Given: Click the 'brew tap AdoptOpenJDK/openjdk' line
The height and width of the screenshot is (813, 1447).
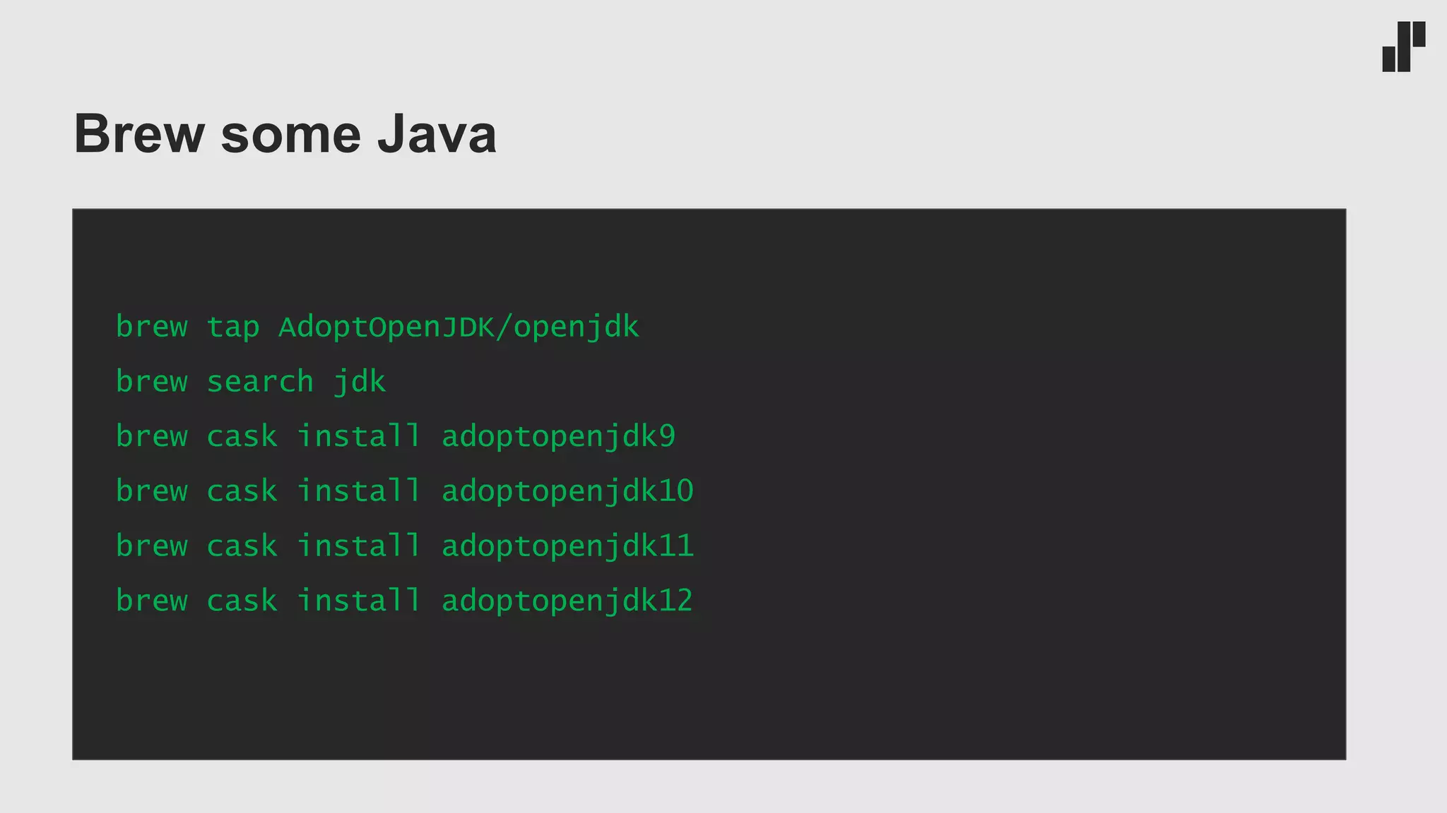Looking at the screenshot, I should 377,327.
